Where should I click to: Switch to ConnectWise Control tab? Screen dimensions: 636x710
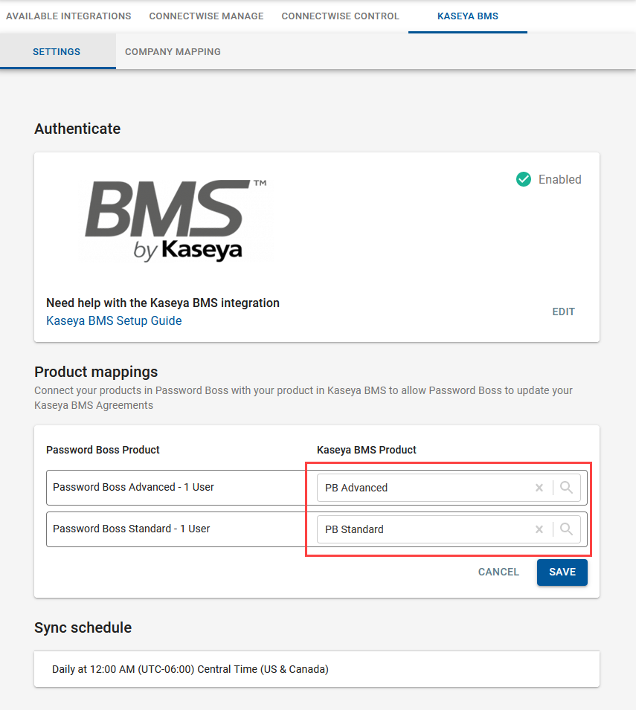coord(340,16)
